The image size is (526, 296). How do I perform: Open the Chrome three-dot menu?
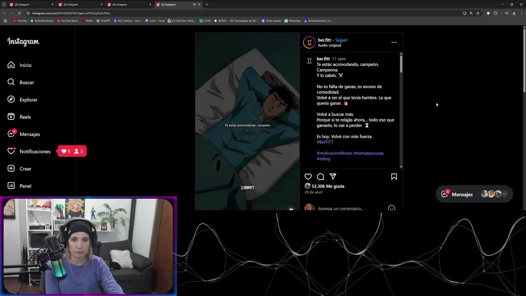point(521,13)
